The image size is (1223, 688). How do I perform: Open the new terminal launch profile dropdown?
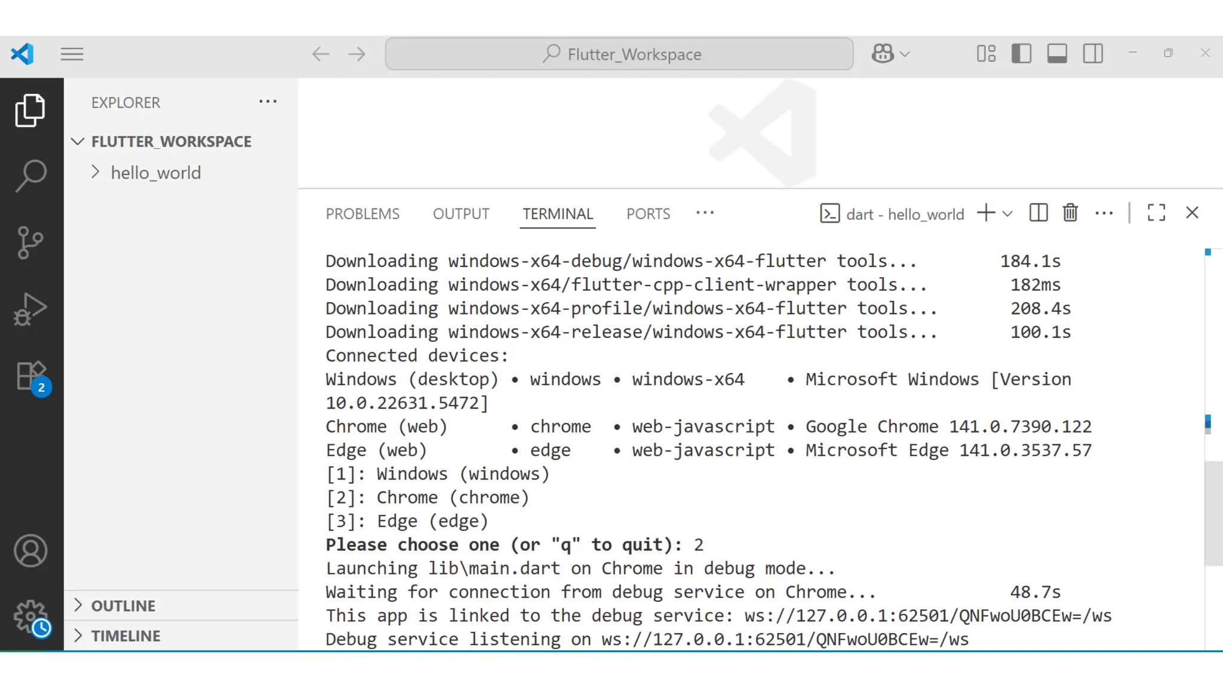pos(1008,214)
